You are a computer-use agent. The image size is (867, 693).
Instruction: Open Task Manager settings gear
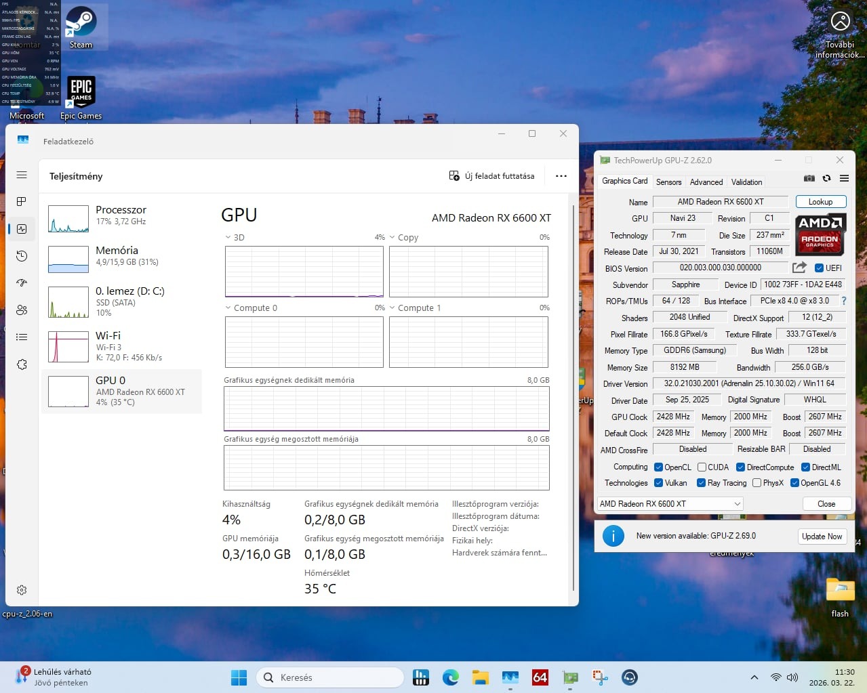pos(22,590)
